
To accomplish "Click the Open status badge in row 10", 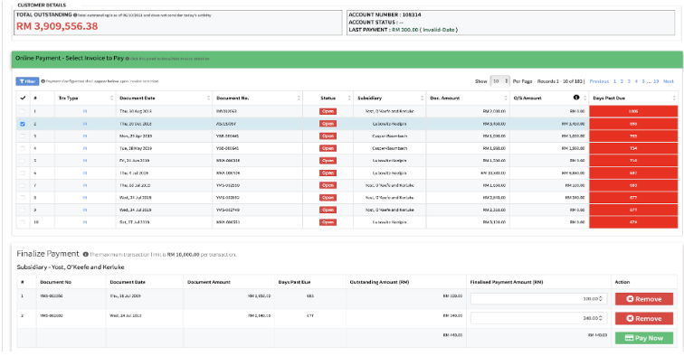I will coord(328,222).
